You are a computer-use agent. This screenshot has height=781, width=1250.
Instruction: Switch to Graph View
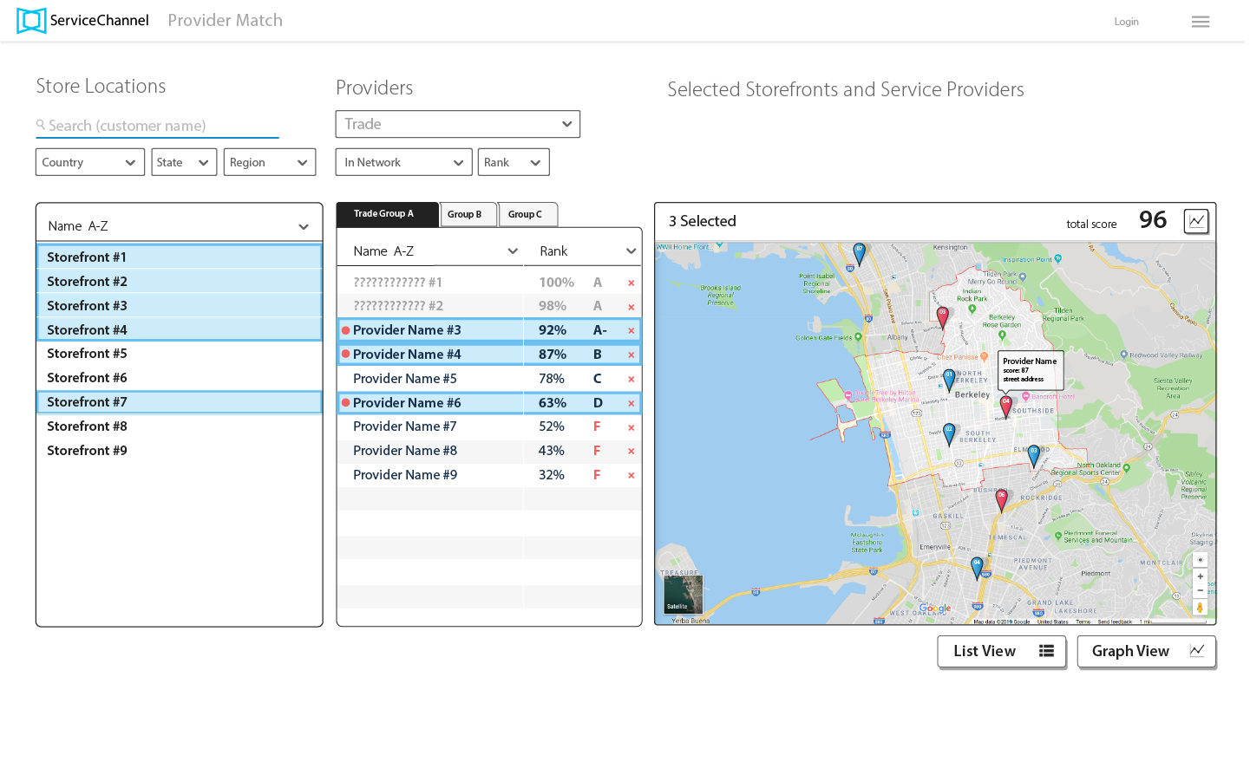coord(1147,651)
